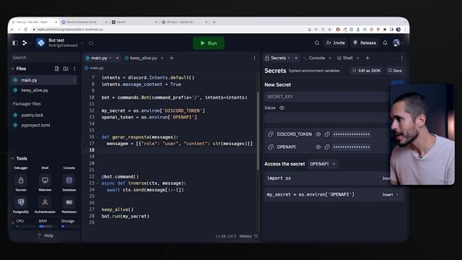Click the Storage usage bar
The height and width of the screenshot is (260, 462).
pyautogui.click(x=70, y=226)
